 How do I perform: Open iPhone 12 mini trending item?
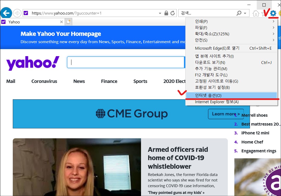point(255,133)
